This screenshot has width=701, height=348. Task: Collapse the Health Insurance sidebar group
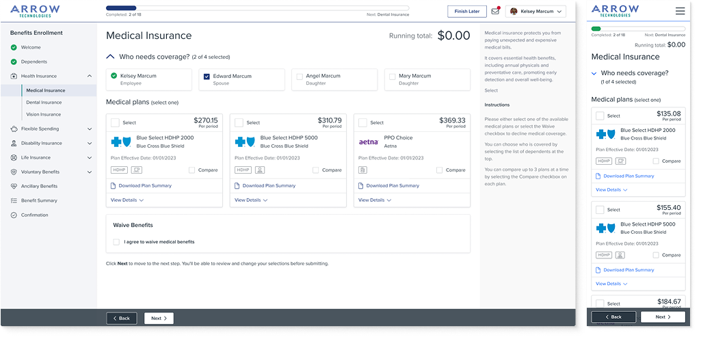[x=90, y=76]
